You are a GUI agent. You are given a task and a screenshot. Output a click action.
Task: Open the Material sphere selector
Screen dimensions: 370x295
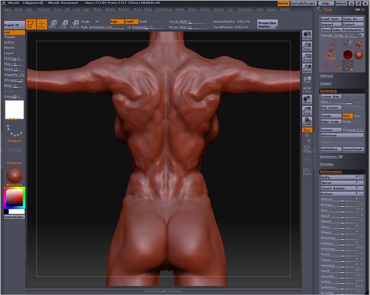14,175
